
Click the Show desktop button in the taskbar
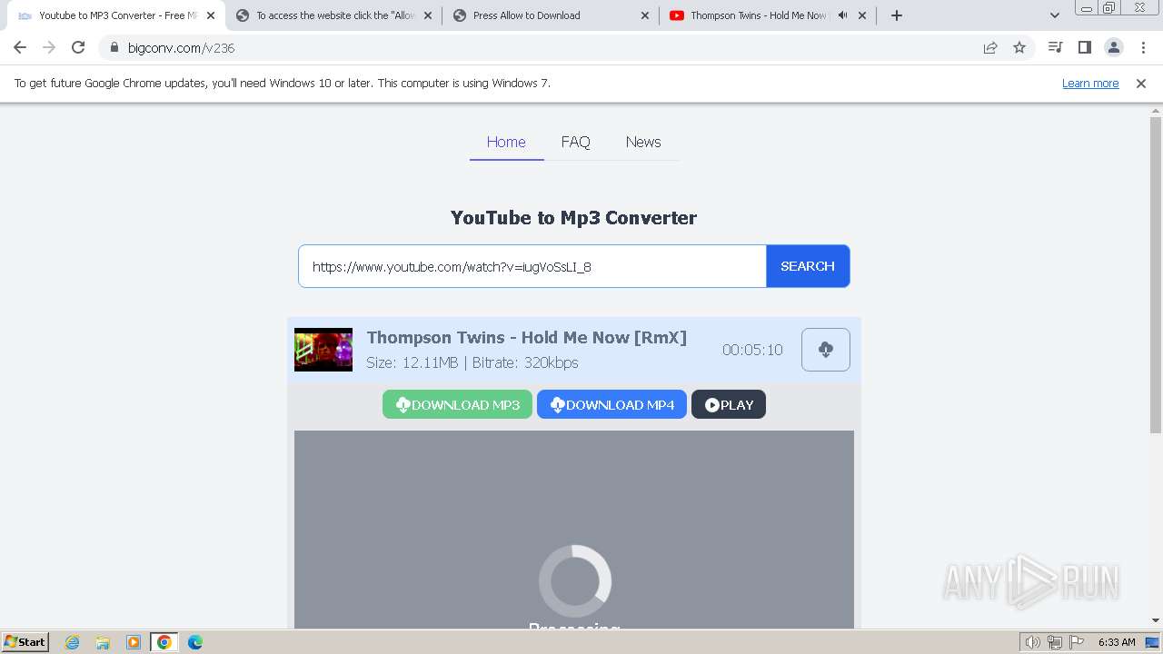(x=1153, y=642)
